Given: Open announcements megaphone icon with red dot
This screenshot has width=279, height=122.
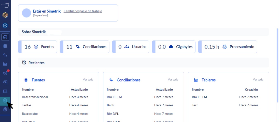Looking at the screenshot, I should (x=6, y=73).
